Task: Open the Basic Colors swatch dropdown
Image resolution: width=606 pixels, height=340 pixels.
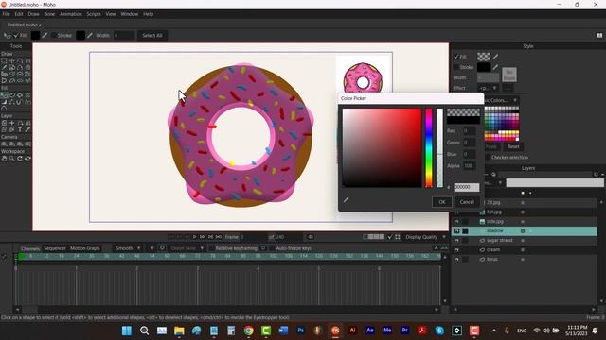Action: click(x=501, y=100)
